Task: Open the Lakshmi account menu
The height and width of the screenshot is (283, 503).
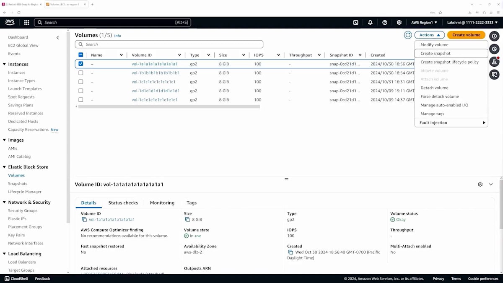Action: [472, 23]
